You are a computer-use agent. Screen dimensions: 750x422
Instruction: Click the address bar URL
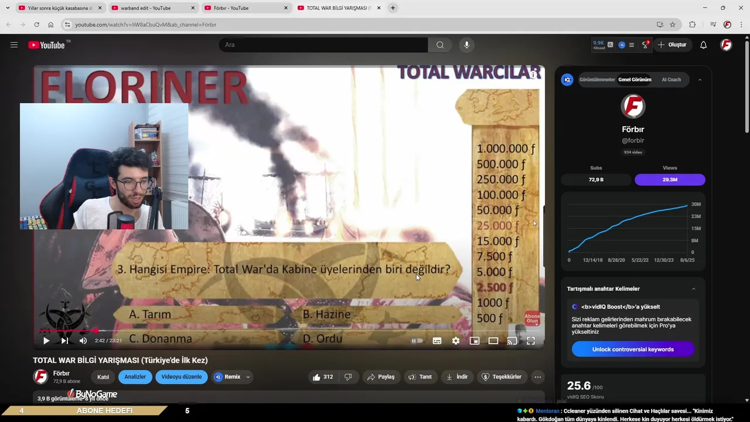tap(146, 25)
